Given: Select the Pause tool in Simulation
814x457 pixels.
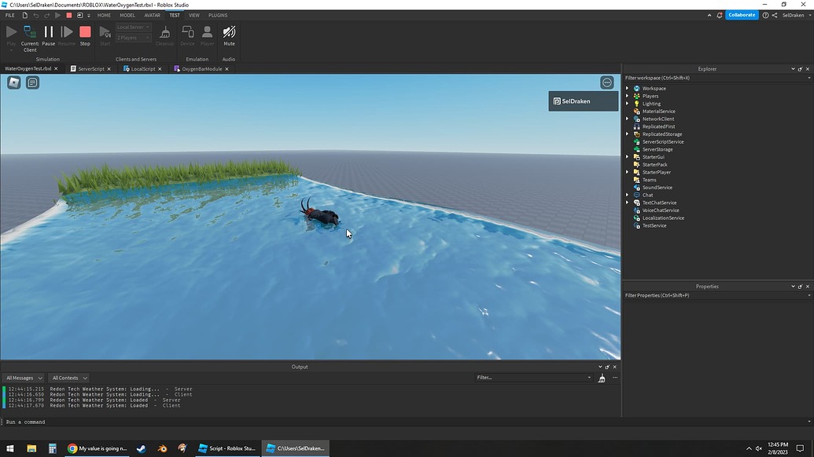Looking at the screenshot, I should (48, 33).
